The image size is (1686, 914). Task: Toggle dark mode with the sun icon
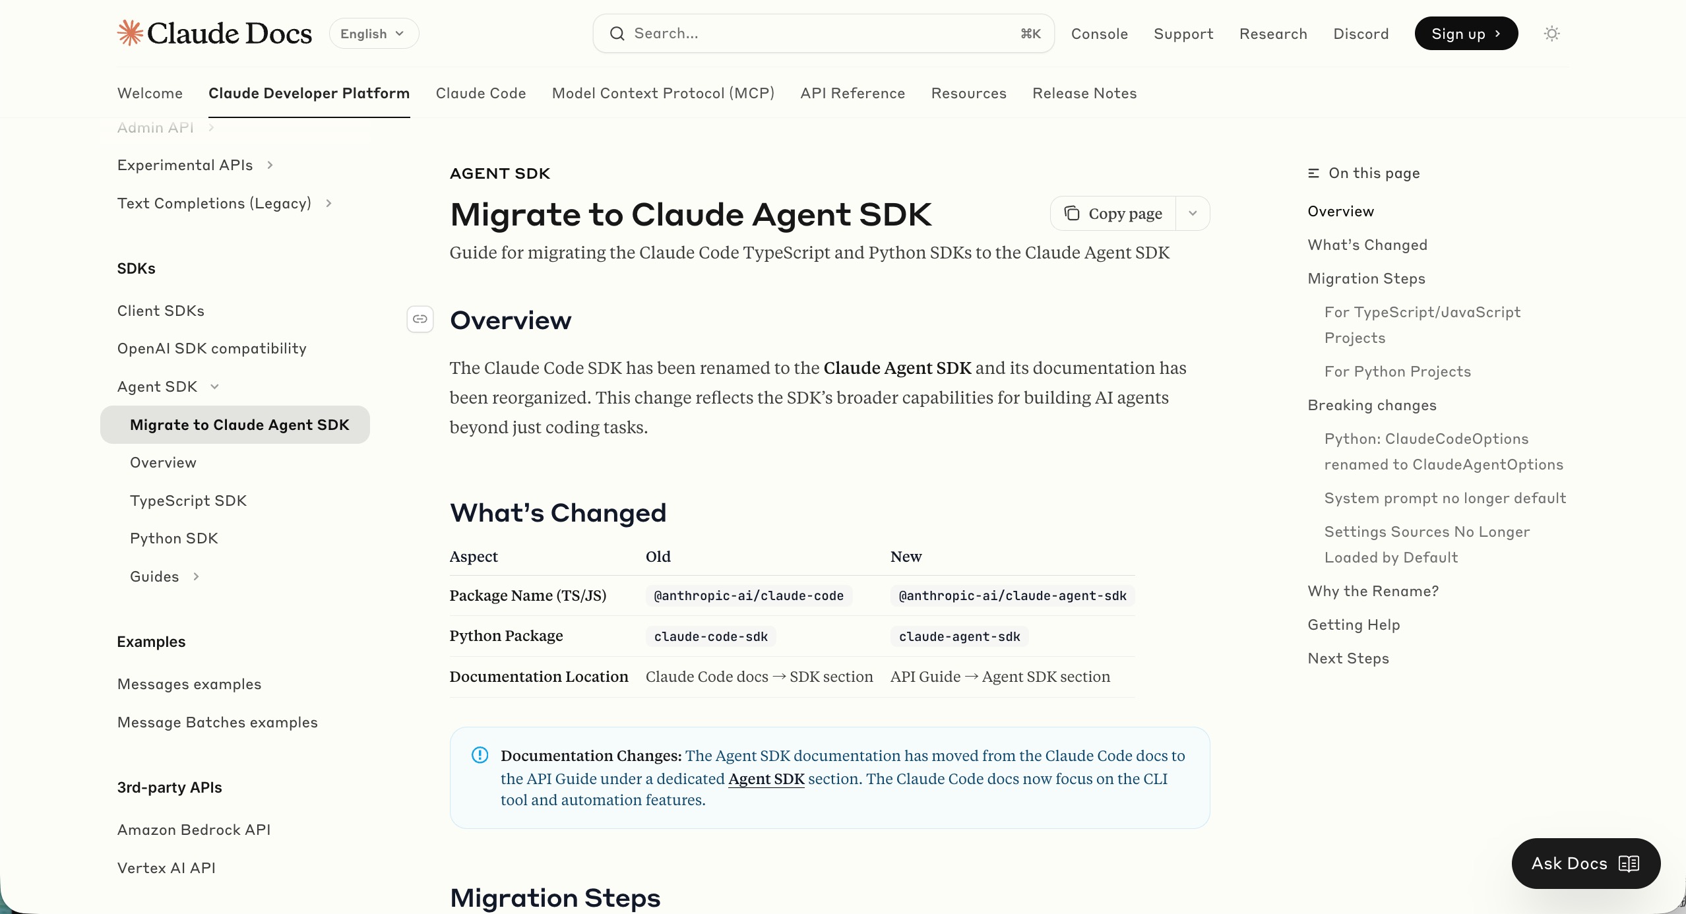coord(1551,33)
